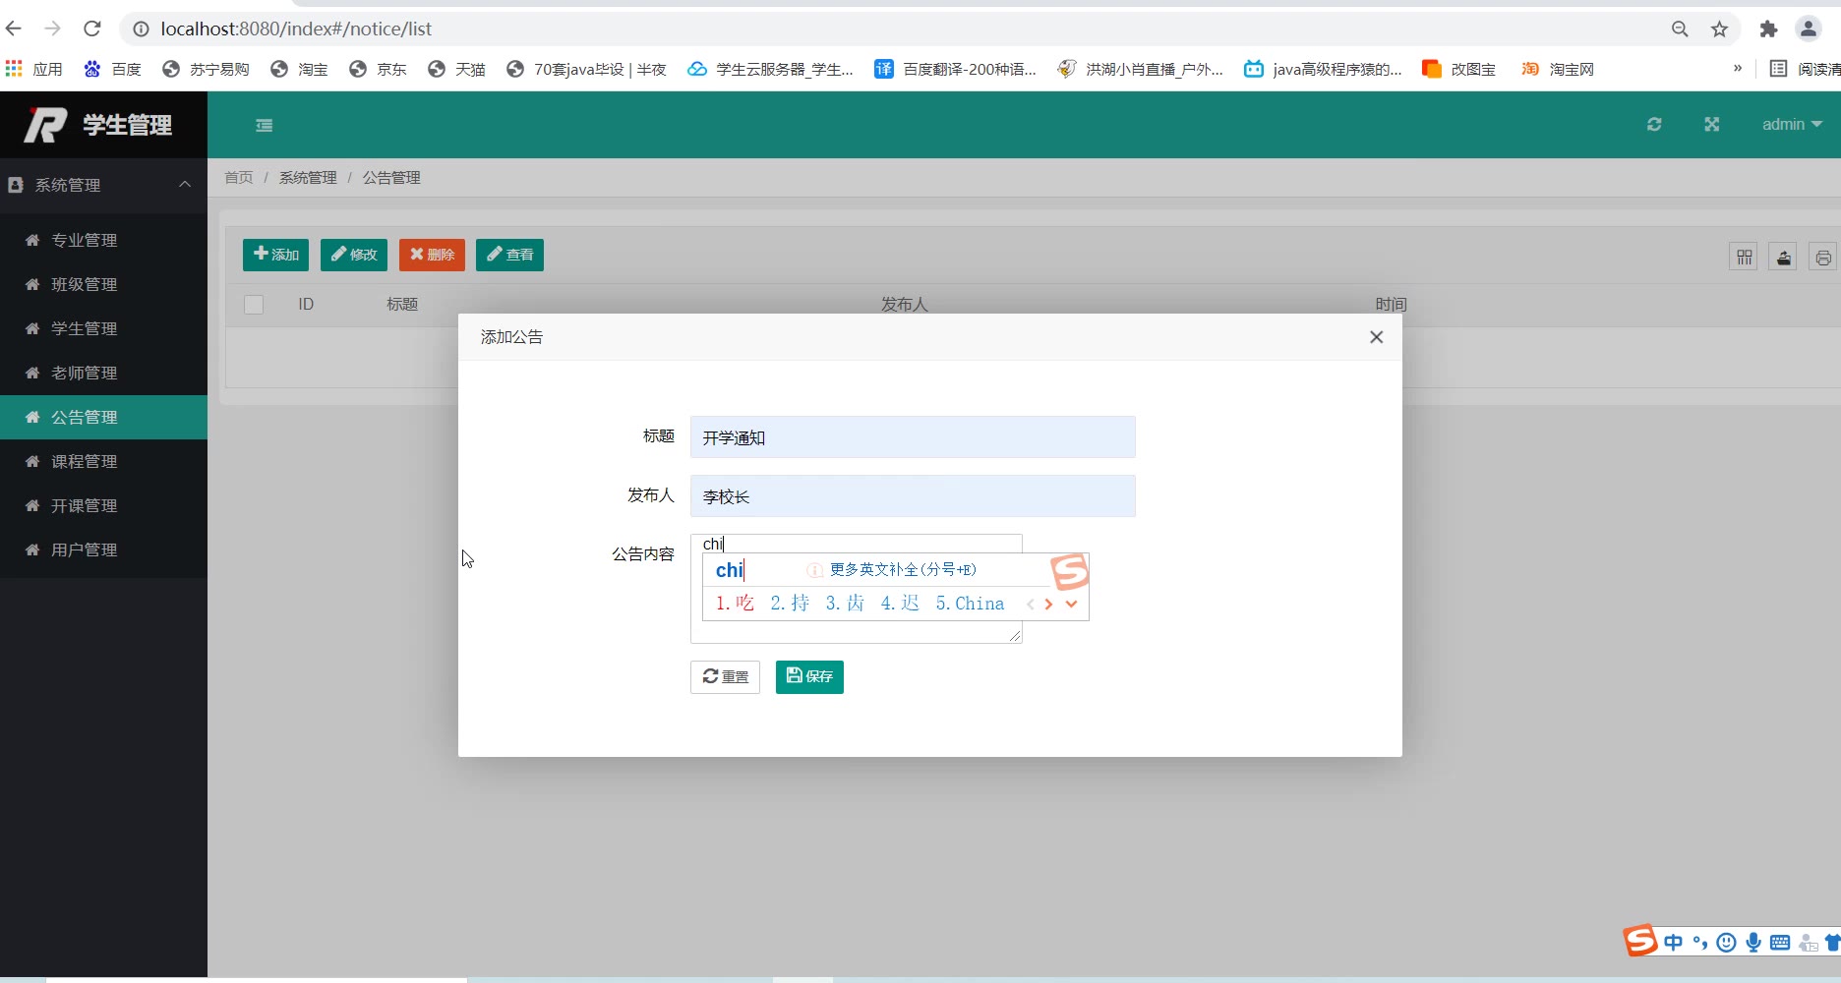Open 班级管理 in the sidebar
1841x983 pixels.
pos(103,284)
